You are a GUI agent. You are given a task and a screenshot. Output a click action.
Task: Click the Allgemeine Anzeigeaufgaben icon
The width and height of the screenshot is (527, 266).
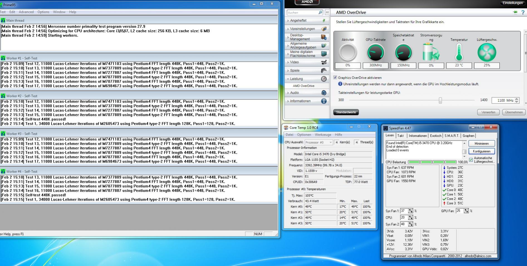(324, 45)
